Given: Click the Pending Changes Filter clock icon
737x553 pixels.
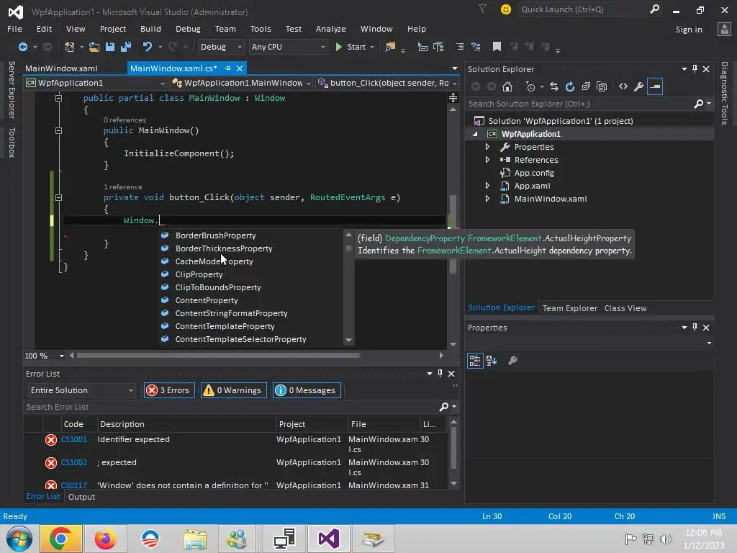Looking at the screenshot, I should click(x=530, y=86).
